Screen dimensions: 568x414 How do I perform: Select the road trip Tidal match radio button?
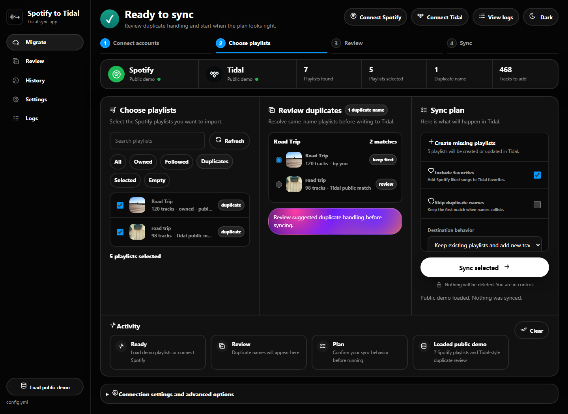tap(279, 185)
